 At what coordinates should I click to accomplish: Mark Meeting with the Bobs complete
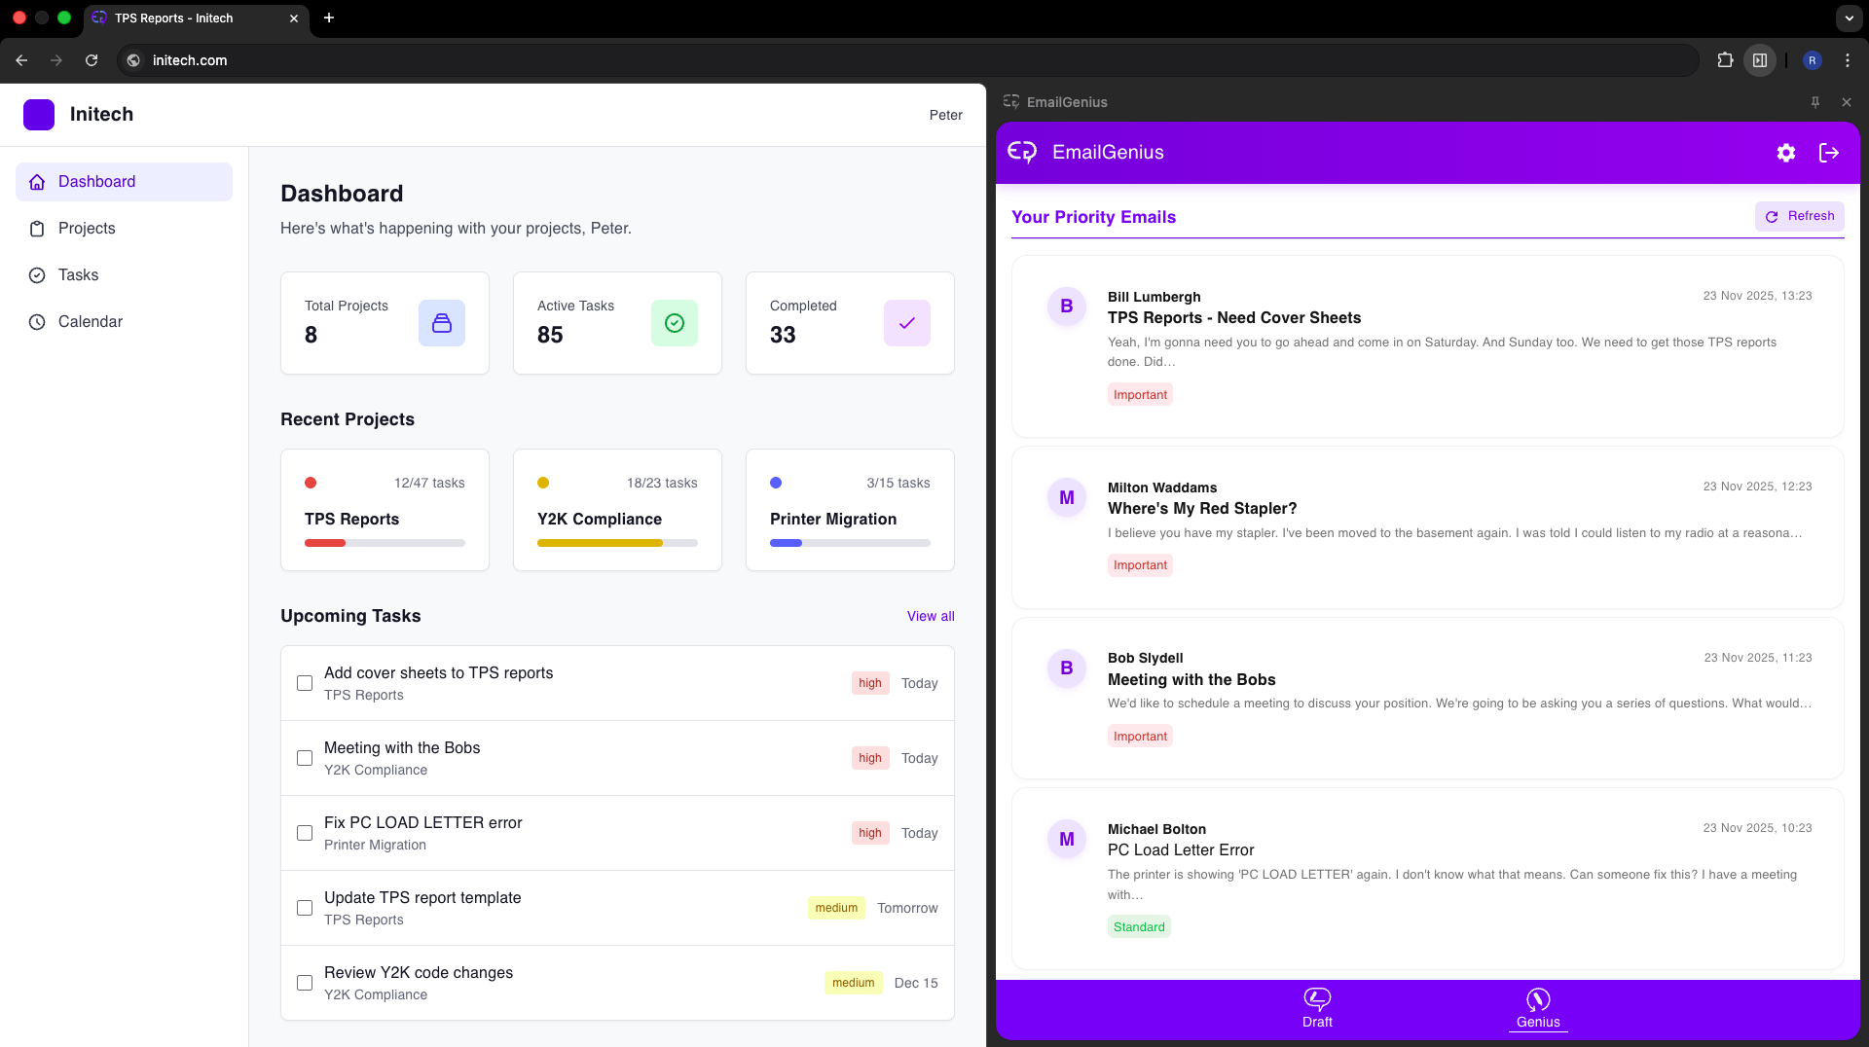pos(304,758)
